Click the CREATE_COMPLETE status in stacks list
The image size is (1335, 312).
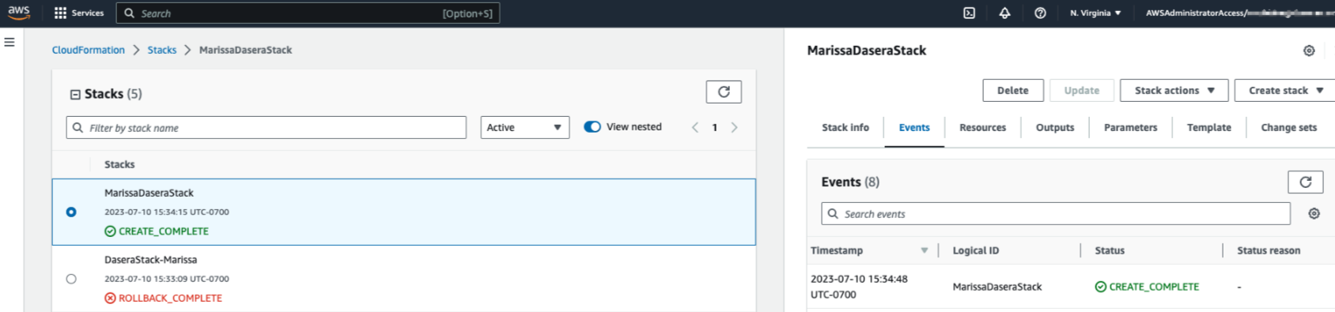point(164,231)
